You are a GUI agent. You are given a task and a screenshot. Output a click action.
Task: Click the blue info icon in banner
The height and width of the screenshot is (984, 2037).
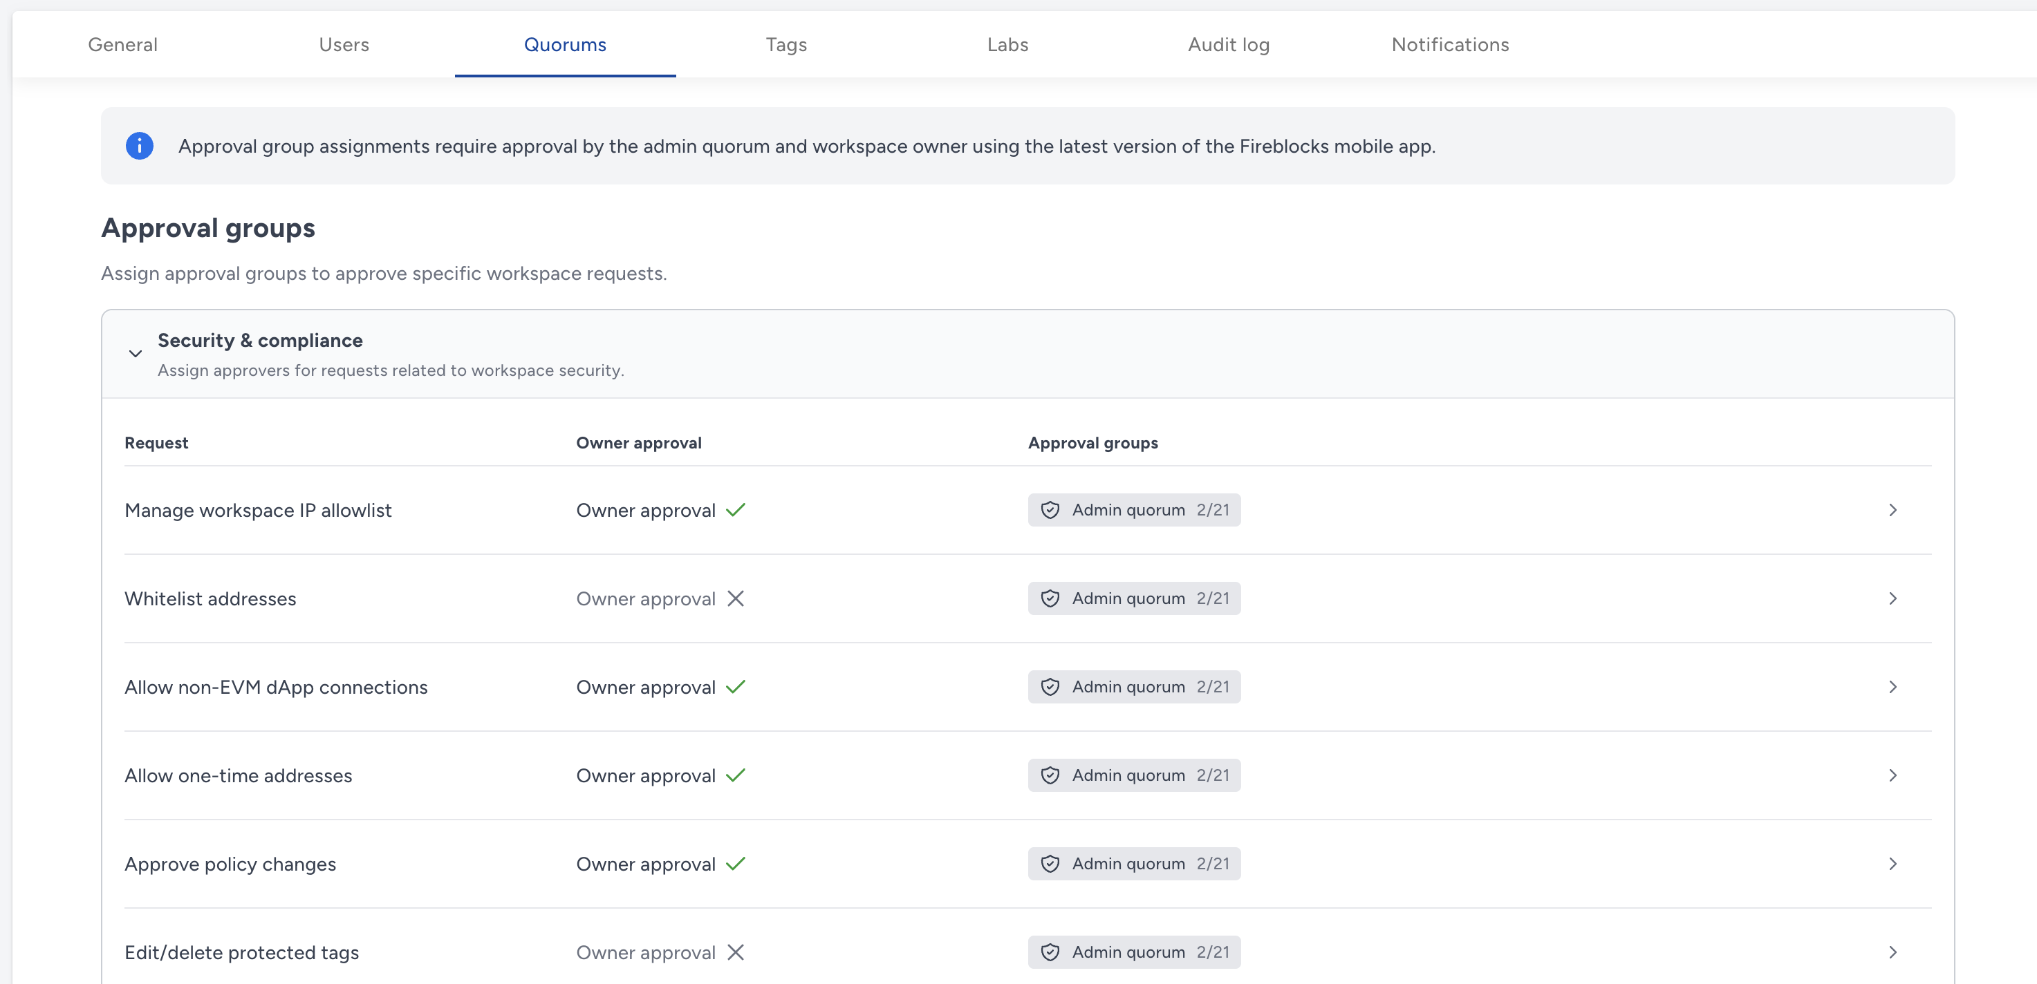[x=139, y=146]
